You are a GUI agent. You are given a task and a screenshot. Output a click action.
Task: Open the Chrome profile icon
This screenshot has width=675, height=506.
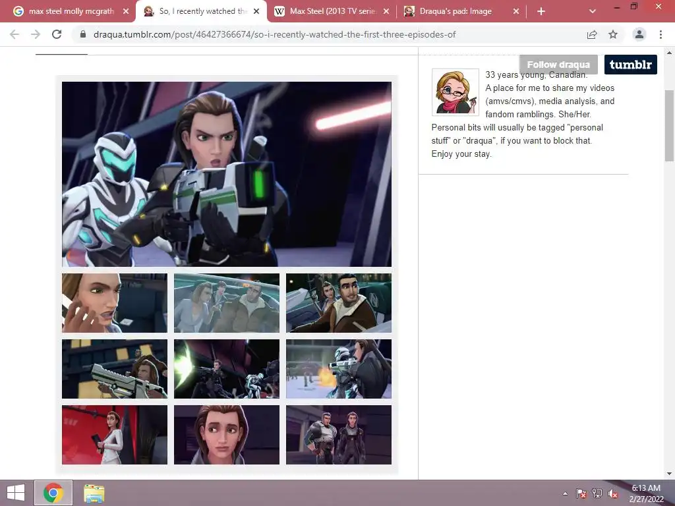tap(639, 34)
